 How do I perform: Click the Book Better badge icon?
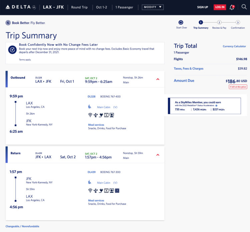click(8, 23)
